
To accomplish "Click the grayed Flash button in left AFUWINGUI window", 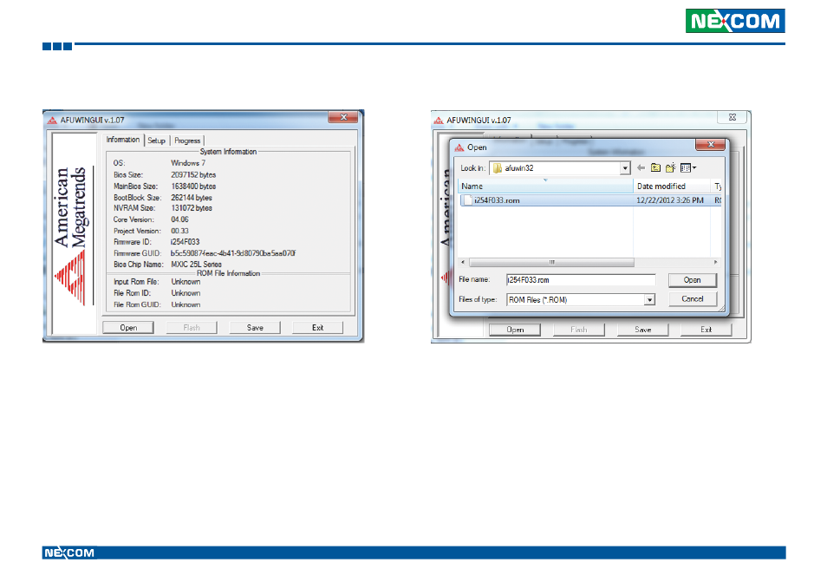I will click(x=192, y=328).
